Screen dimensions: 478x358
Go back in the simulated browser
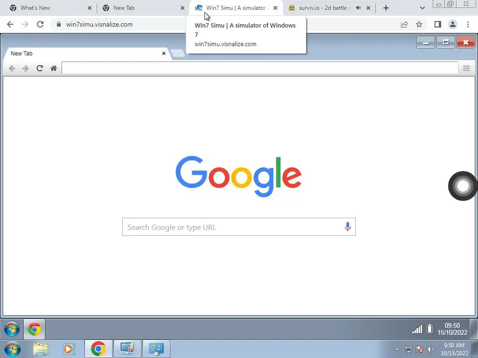(x=12, y=69)
